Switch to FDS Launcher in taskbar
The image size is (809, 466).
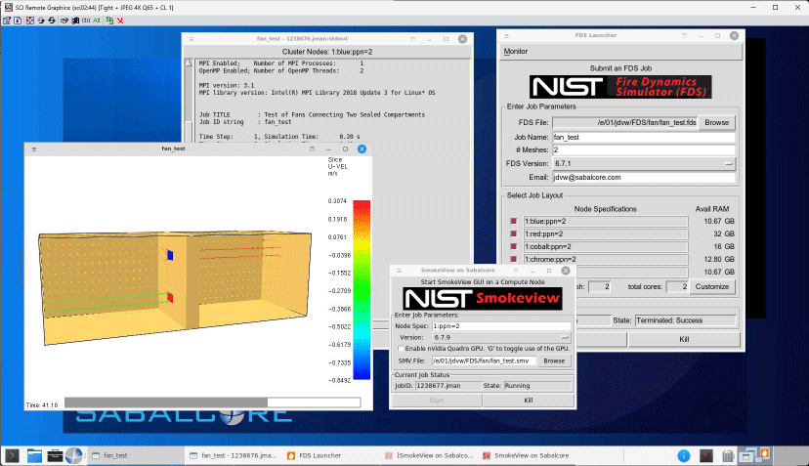(318, 455)
